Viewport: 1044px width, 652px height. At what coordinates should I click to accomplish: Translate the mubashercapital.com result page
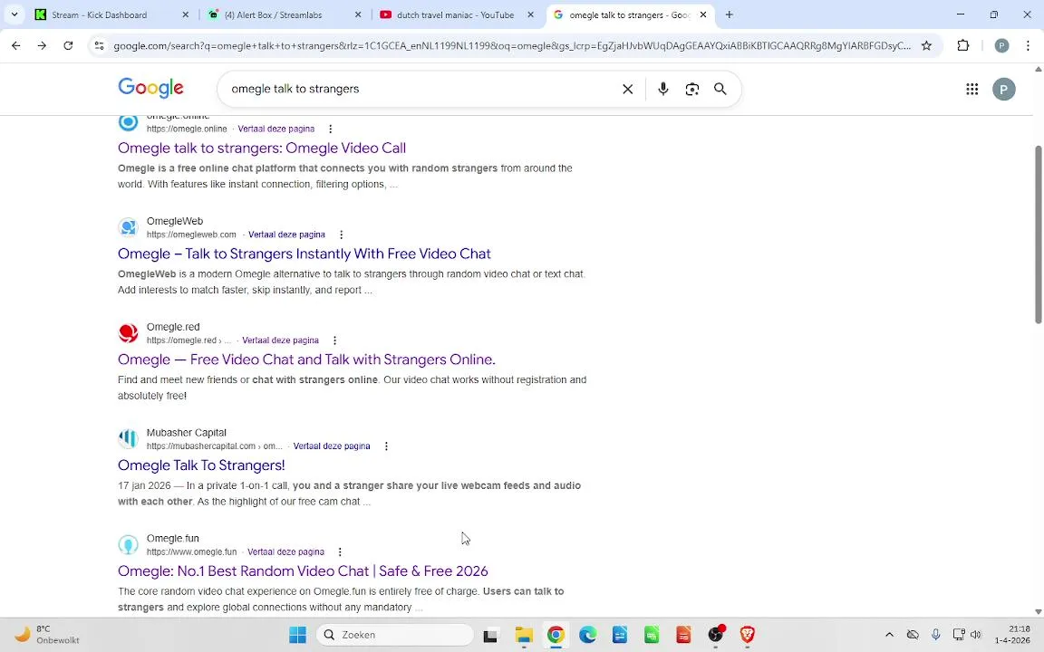point(332,446)
